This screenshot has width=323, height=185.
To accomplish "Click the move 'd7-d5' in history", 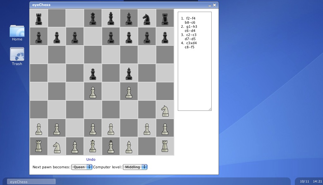I will click(190, 39).
